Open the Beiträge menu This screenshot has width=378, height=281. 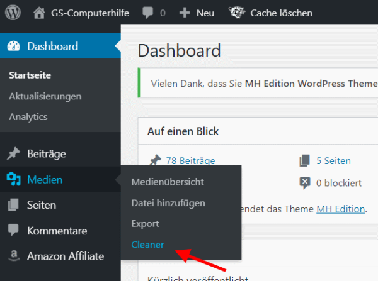(46, 154)
